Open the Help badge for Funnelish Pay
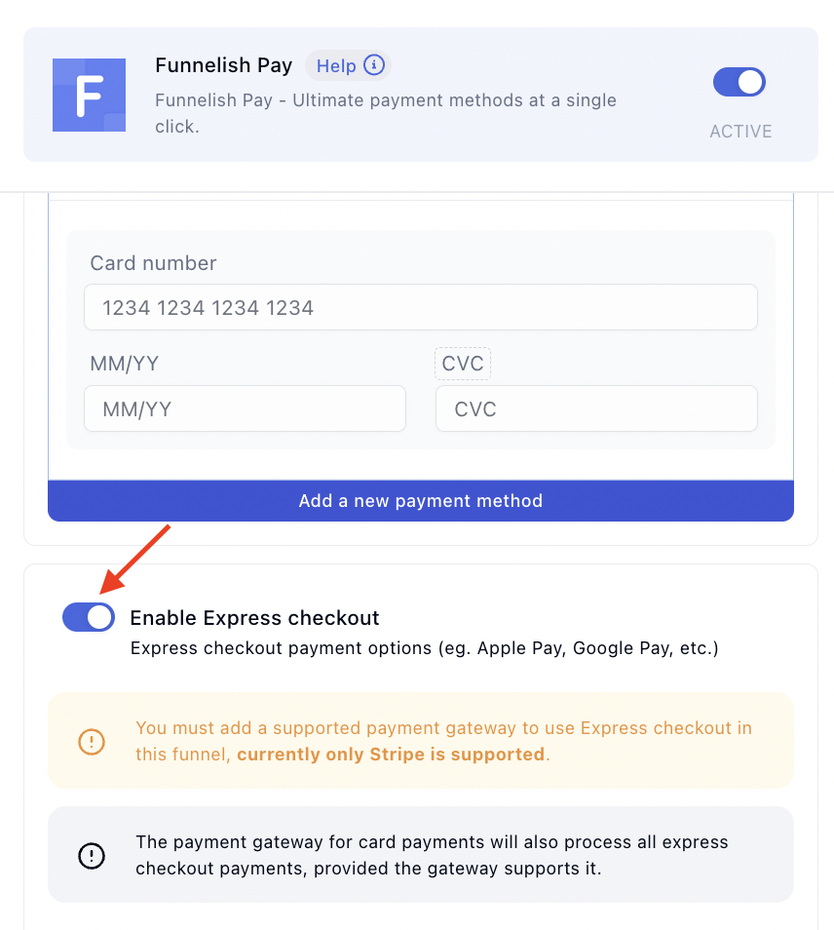 coord(337,66)
